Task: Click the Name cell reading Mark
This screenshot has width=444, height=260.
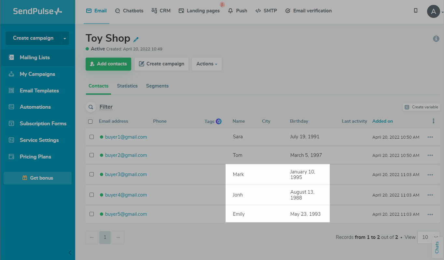Action: point(238,174)
